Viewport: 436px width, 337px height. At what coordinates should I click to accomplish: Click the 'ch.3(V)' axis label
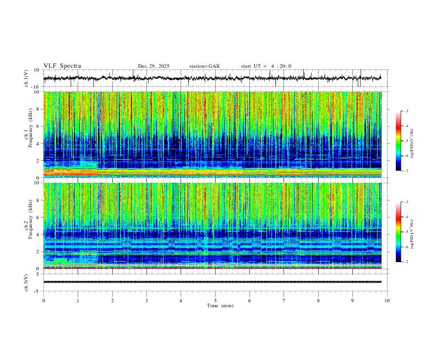pyautogui.click(x=26, y=282)
